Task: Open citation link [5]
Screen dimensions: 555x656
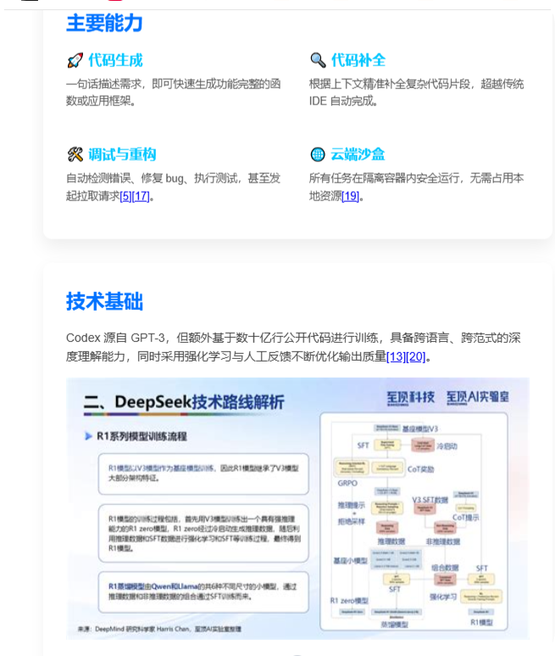Action: [125, 196]
